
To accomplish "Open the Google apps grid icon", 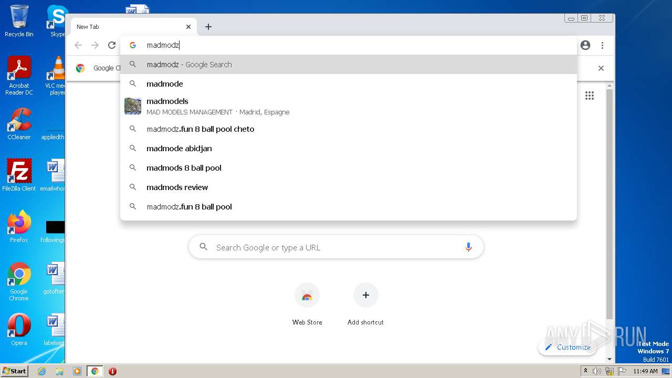I will [x=590, y=96].
